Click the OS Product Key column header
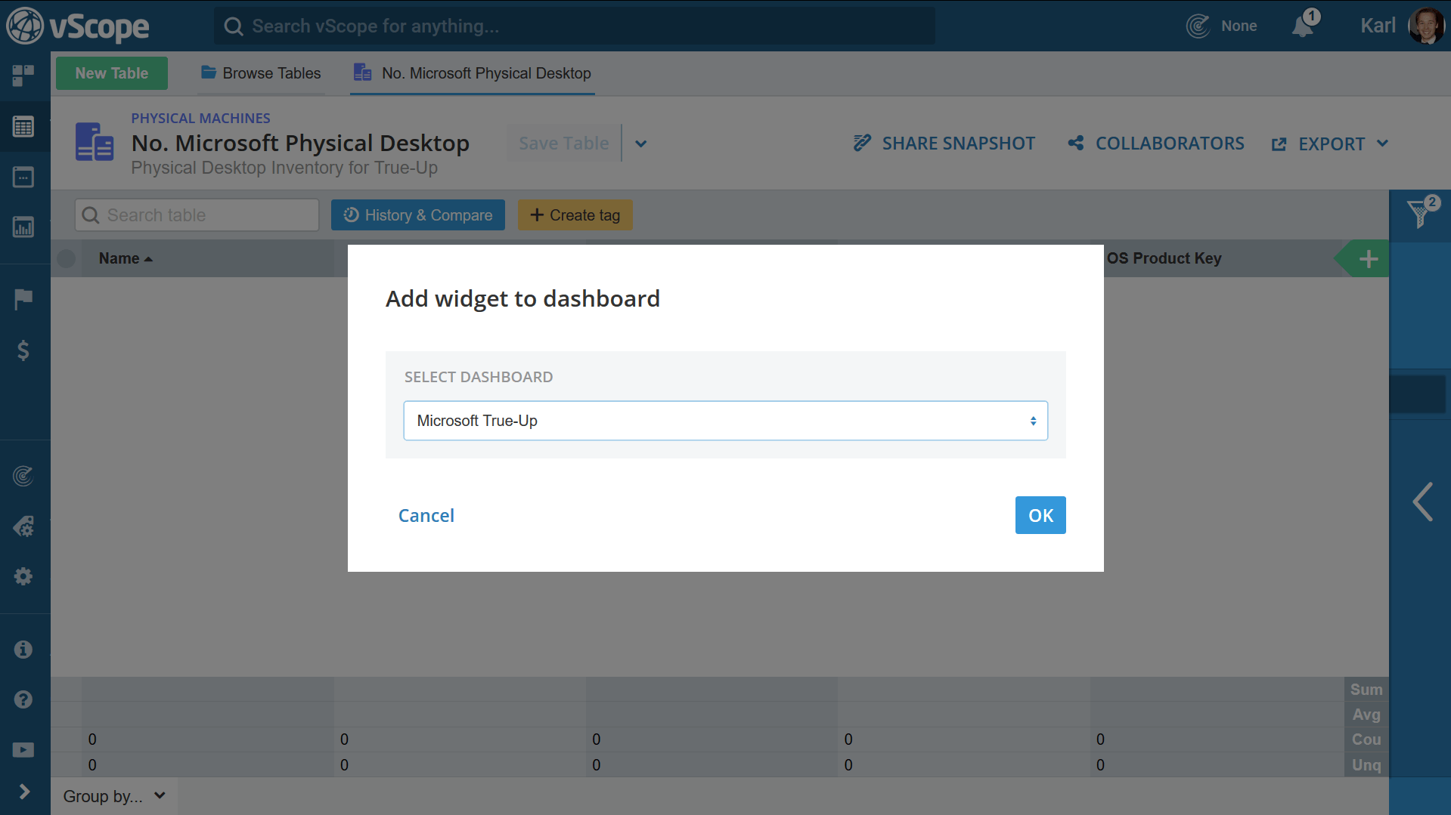Image resolution: width=1451 pixels, height=815 pixels. pos(1164,258)
